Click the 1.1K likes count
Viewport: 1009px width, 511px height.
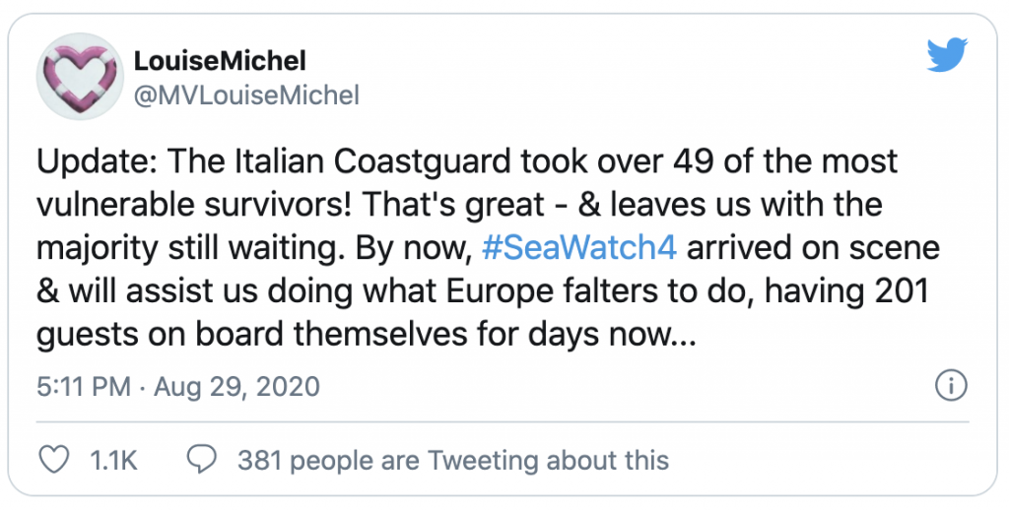[113, 460]
